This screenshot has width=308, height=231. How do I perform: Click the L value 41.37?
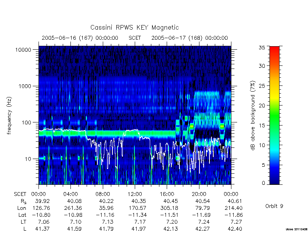coord(42,229)
